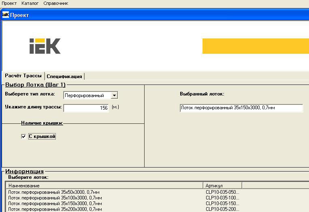Switch to the Спецификация tab
The height and width of the screenshot is (212, 309).
coord(64,76)
